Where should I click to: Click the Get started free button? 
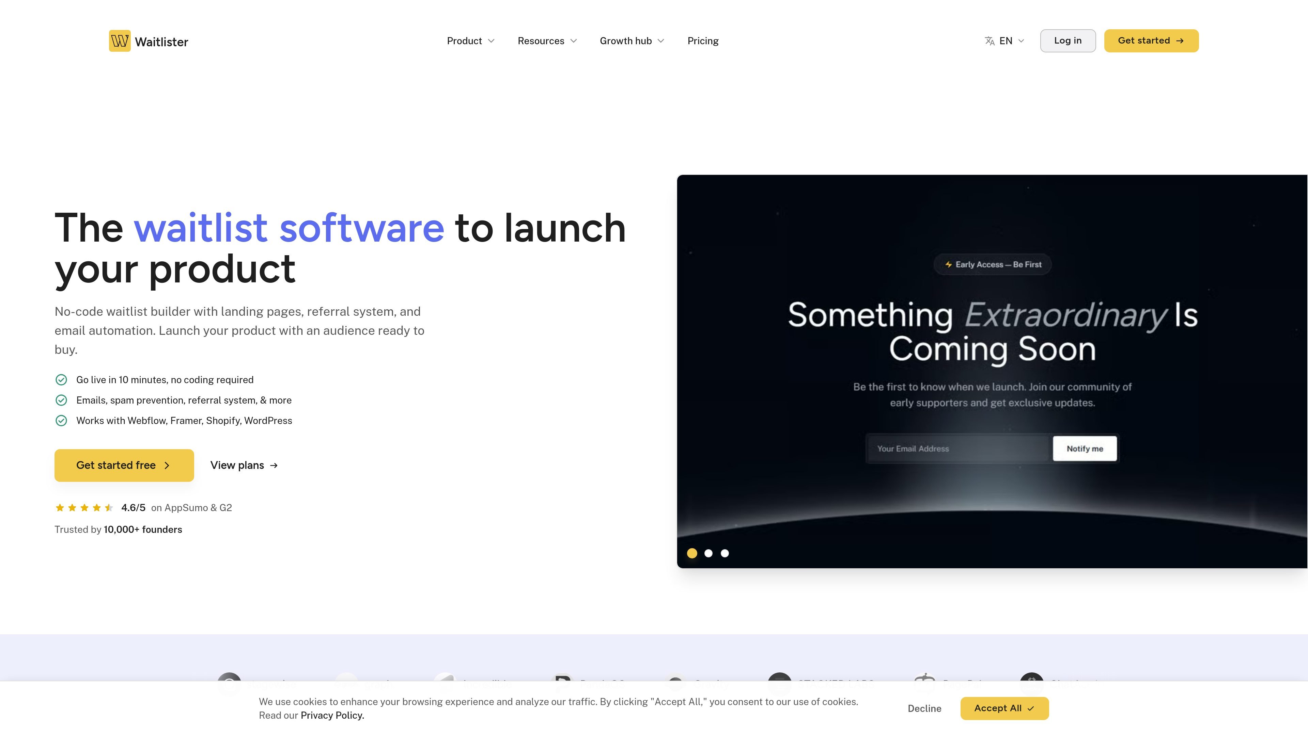coord(124,465)
